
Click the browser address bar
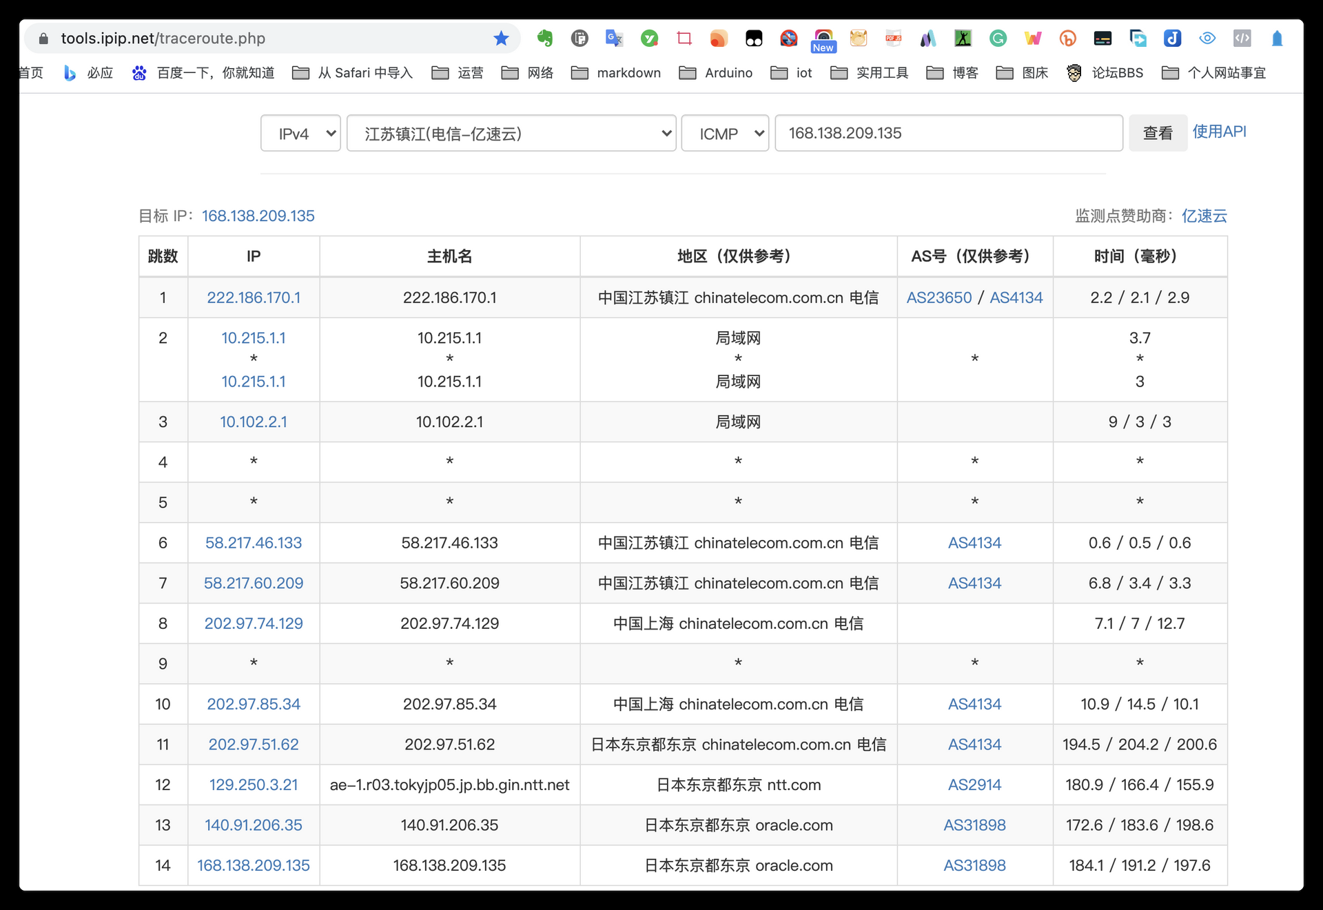point(241,38)
